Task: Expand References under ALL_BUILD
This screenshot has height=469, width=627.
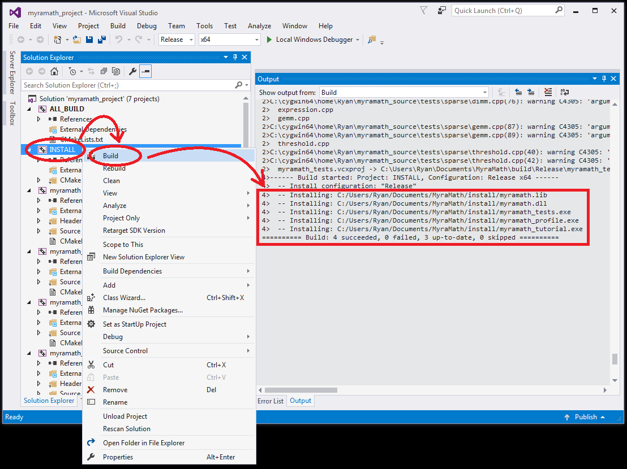Action: [39, 119]
